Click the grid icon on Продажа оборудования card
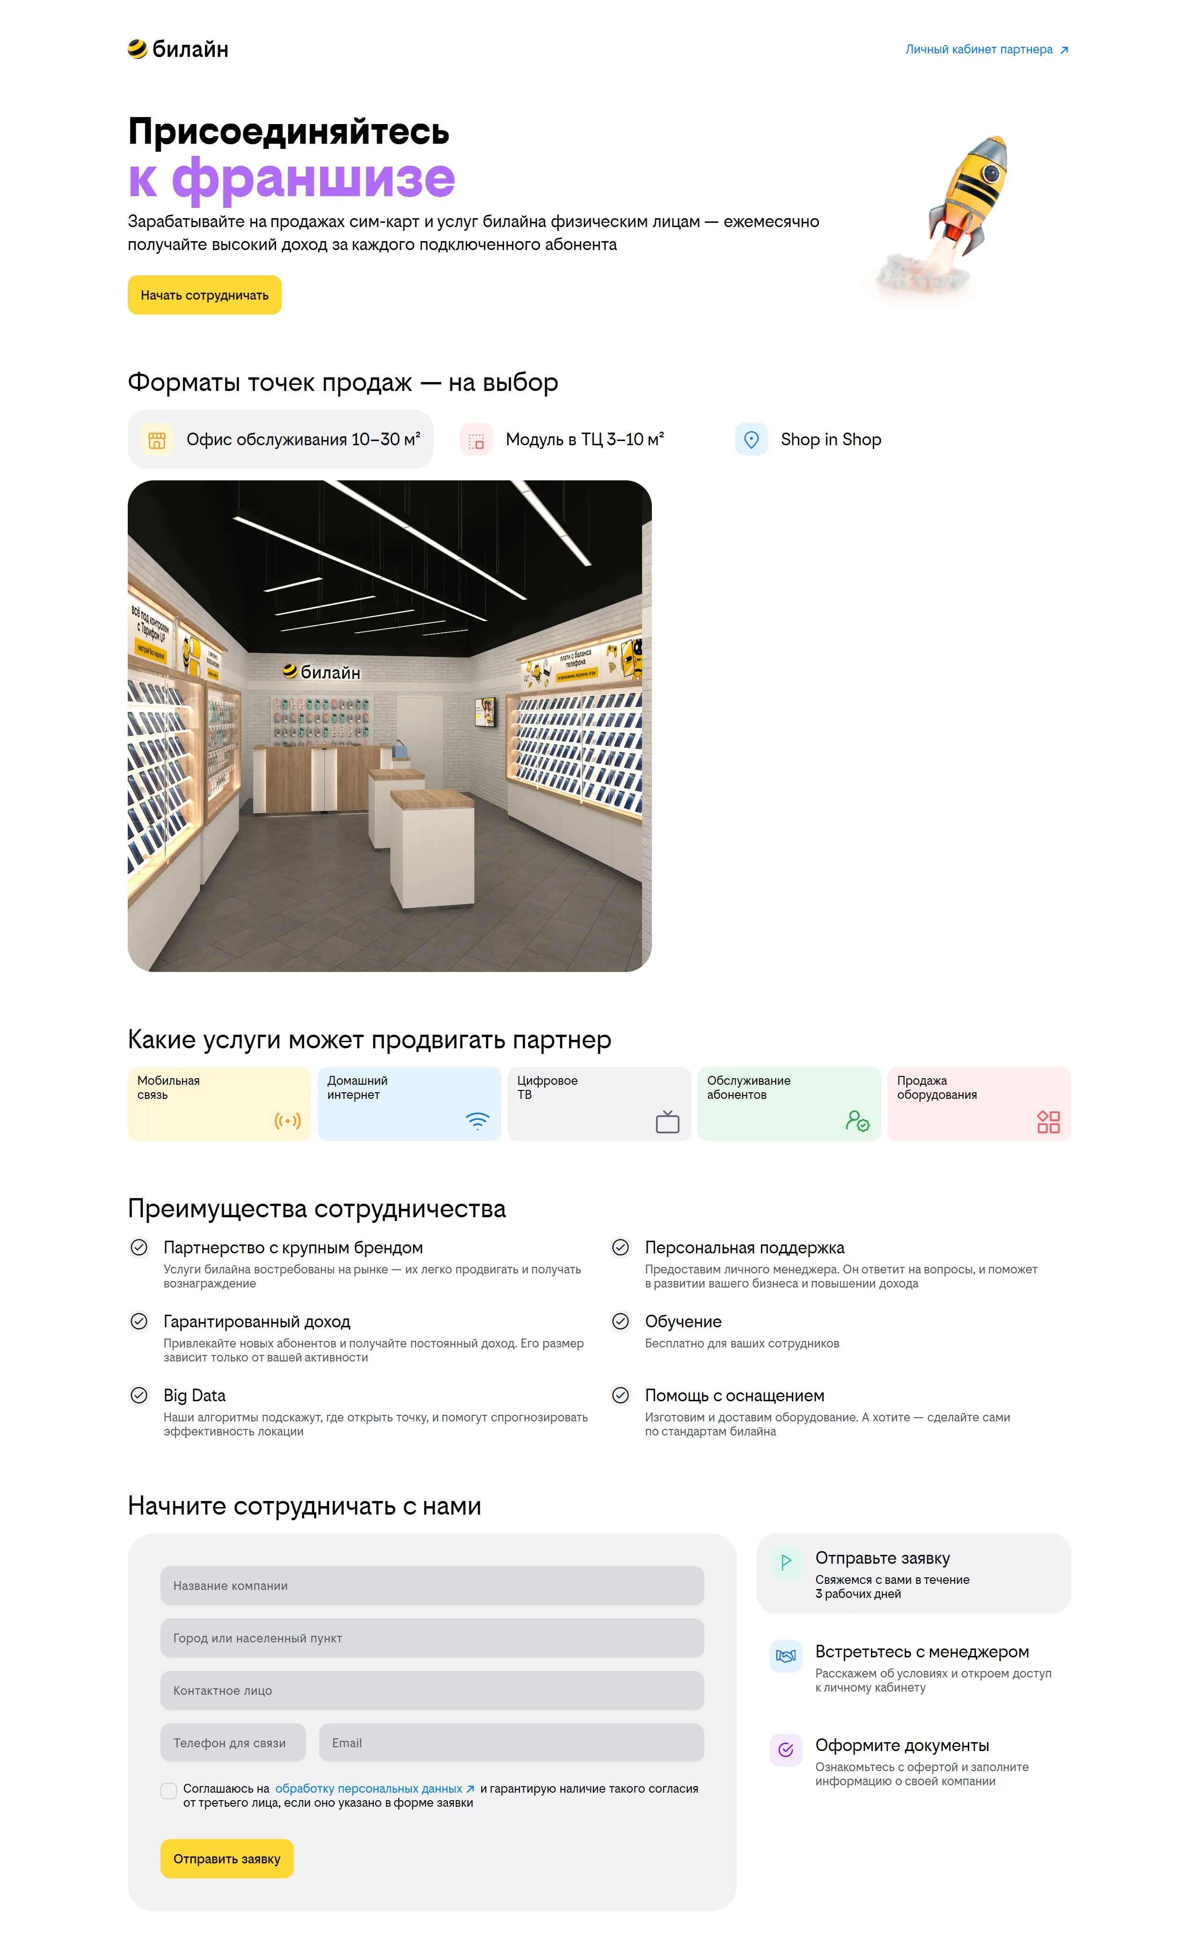Image resolution: width=1198 pixels, height=1950 pixels. click(1048, 1122)
